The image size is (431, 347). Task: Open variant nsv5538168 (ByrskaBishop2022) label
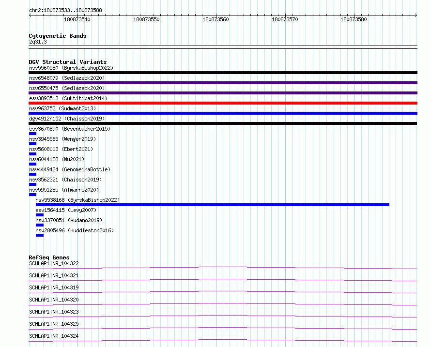pyautogui.click(x=77, y=200)
